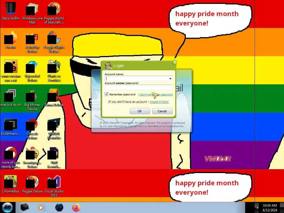Follow the 'create it here!' link
This screenshot has width=284, height=213.
point(159,102)
